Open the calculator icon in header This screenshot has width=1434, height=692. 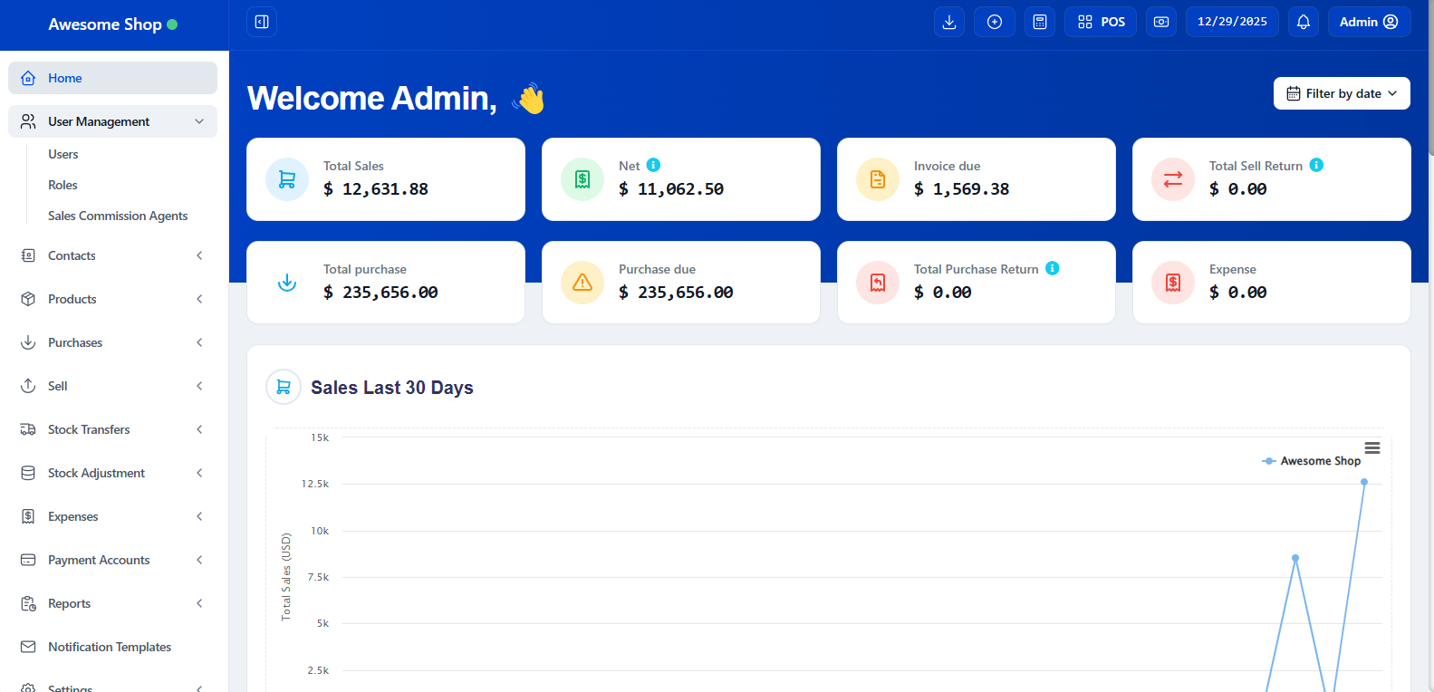(1039, 22)
